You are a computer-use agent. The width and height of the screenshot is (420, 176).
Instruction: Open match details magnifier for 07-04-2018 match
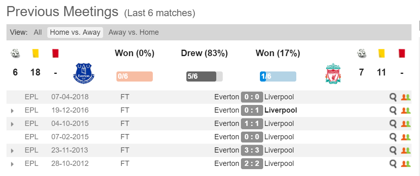(393, 97)
